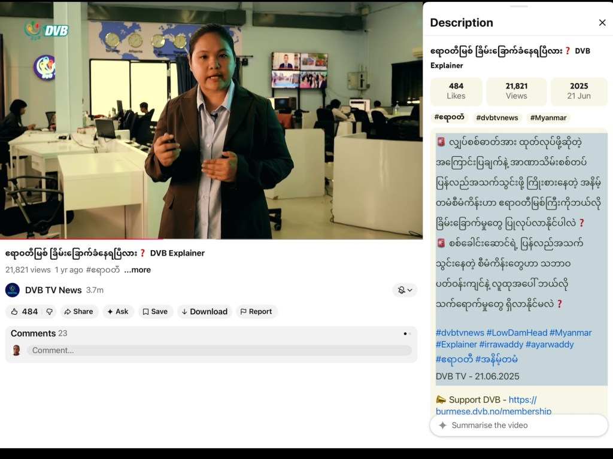
Task: Click the DVB logo watermark in video
Action: [x=47, y=30]
